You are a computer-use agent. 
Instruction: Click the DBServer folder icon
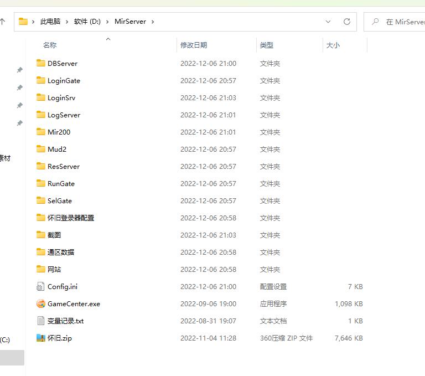(x=40, y=63)
